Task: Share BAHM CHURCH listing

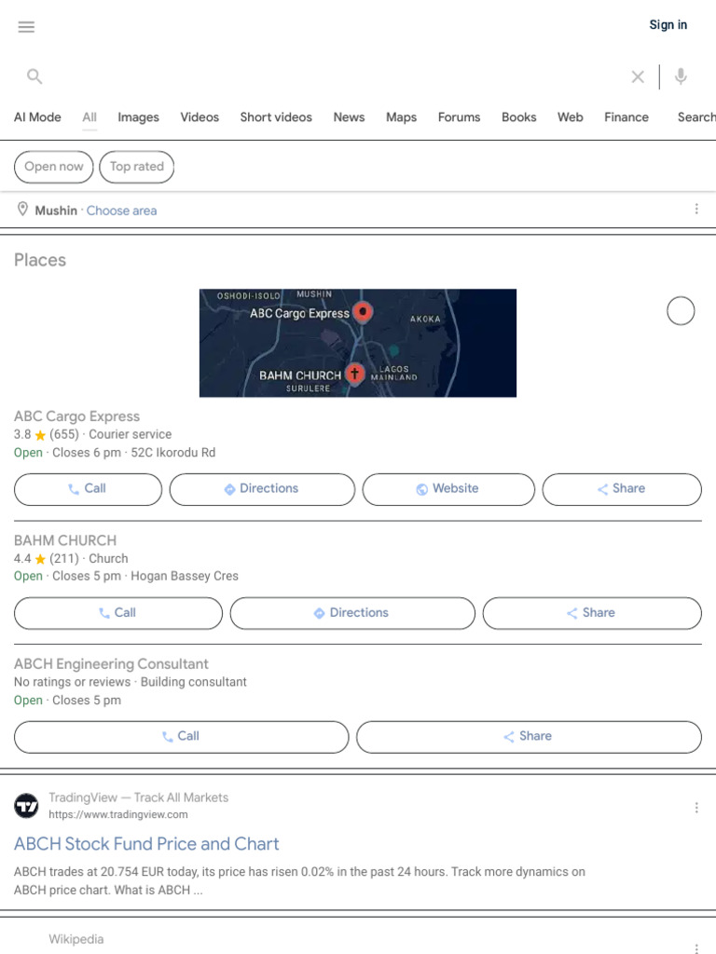Action: tap(592, 613)
